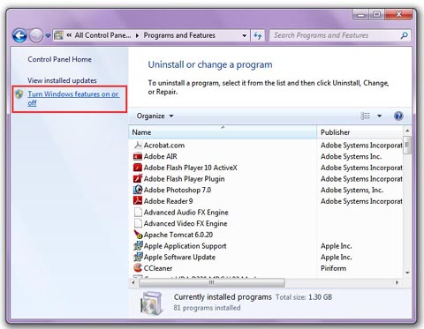
Task: Click the Total size 1.30 GB text
Action: (x=304, y=297)
